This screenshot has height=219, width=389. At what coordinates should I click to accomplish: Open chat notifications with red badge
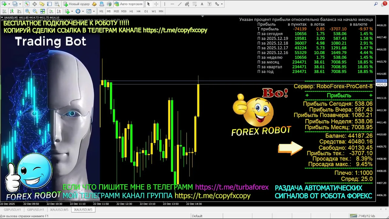[x=384, y=4]
